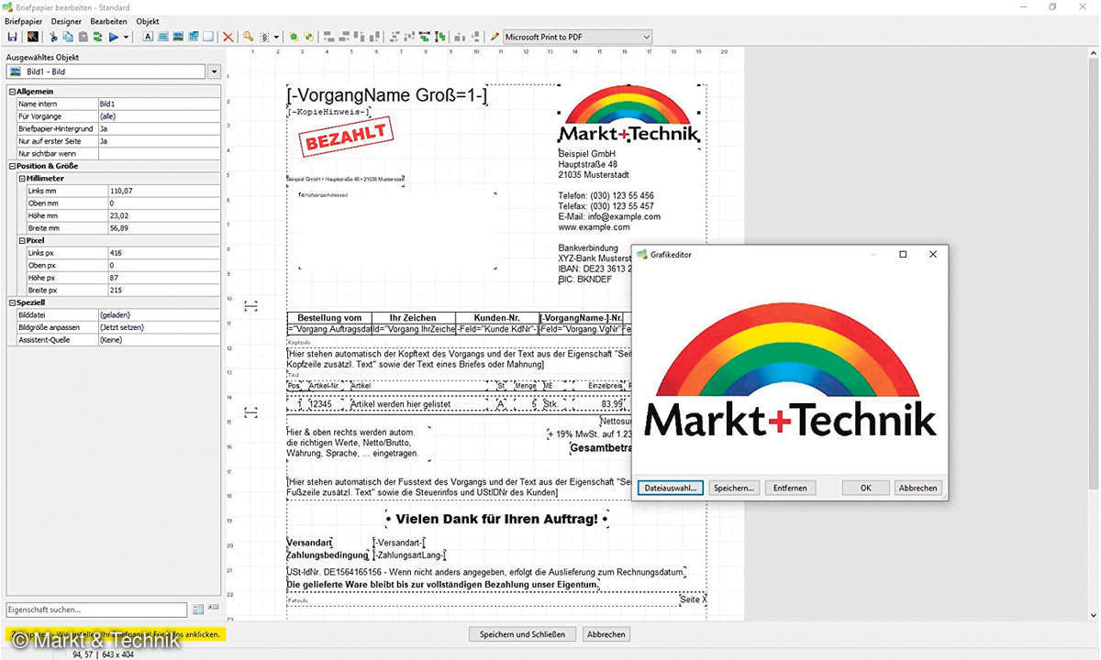Screen dimensions: 1101x660
Task: Click the list view icon beside property search
Action: coord(198,609)
